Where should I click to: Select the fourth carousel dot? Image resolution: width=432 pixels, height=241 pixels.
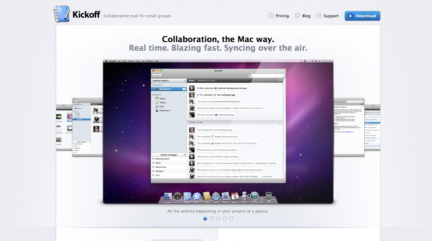[x=225, y=218]
